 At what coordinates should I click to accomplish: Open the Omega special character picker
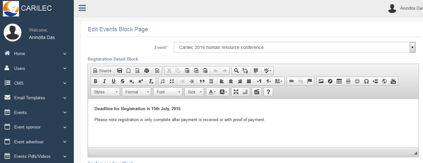click(366, 81)
